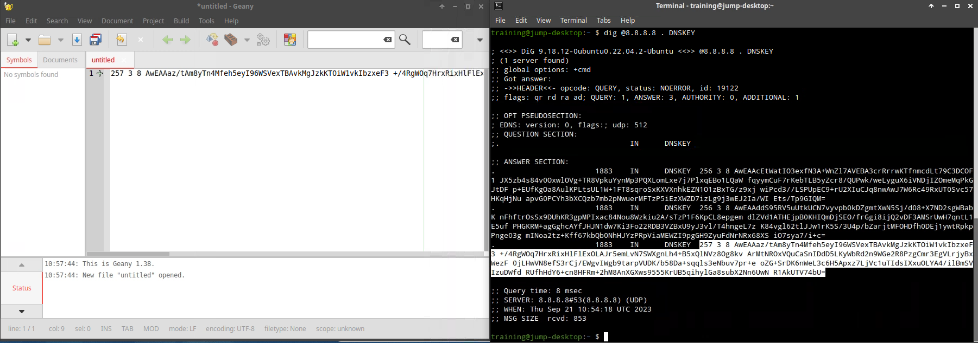
Task: Open the toolbar overflow arrow at far right
Action: 479,40
